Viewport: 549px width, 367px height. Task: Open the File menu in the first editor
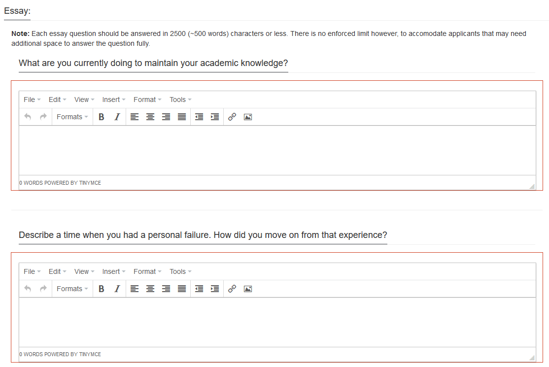[x=32, y=100]
